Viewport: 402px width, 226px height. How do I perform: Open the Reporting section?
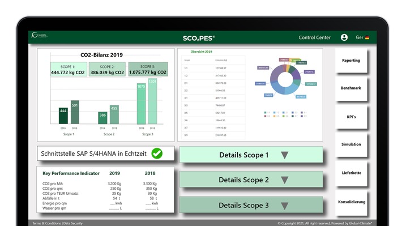tap(351, 61)
